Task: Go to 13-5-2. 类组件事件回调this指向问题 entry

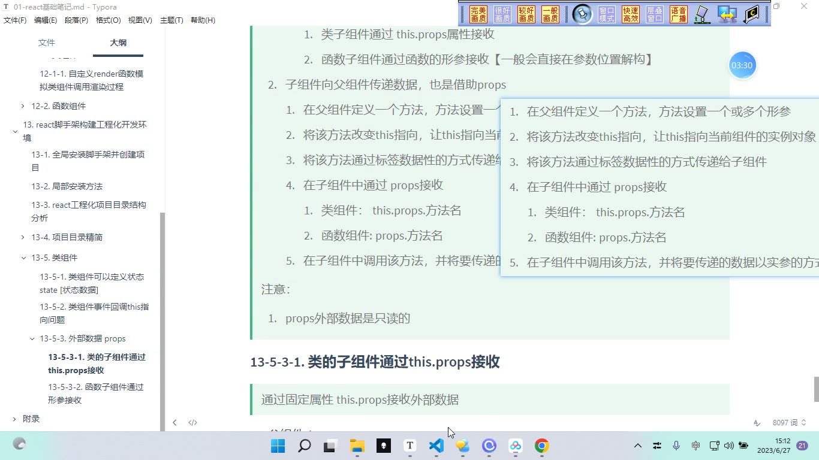Action: (94, 313)
